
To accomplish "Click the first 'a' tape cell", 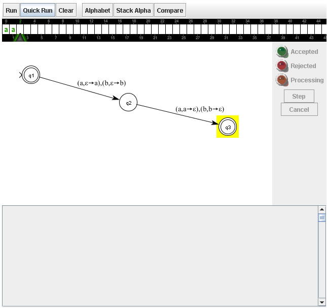I will click(x=6, y=29).
